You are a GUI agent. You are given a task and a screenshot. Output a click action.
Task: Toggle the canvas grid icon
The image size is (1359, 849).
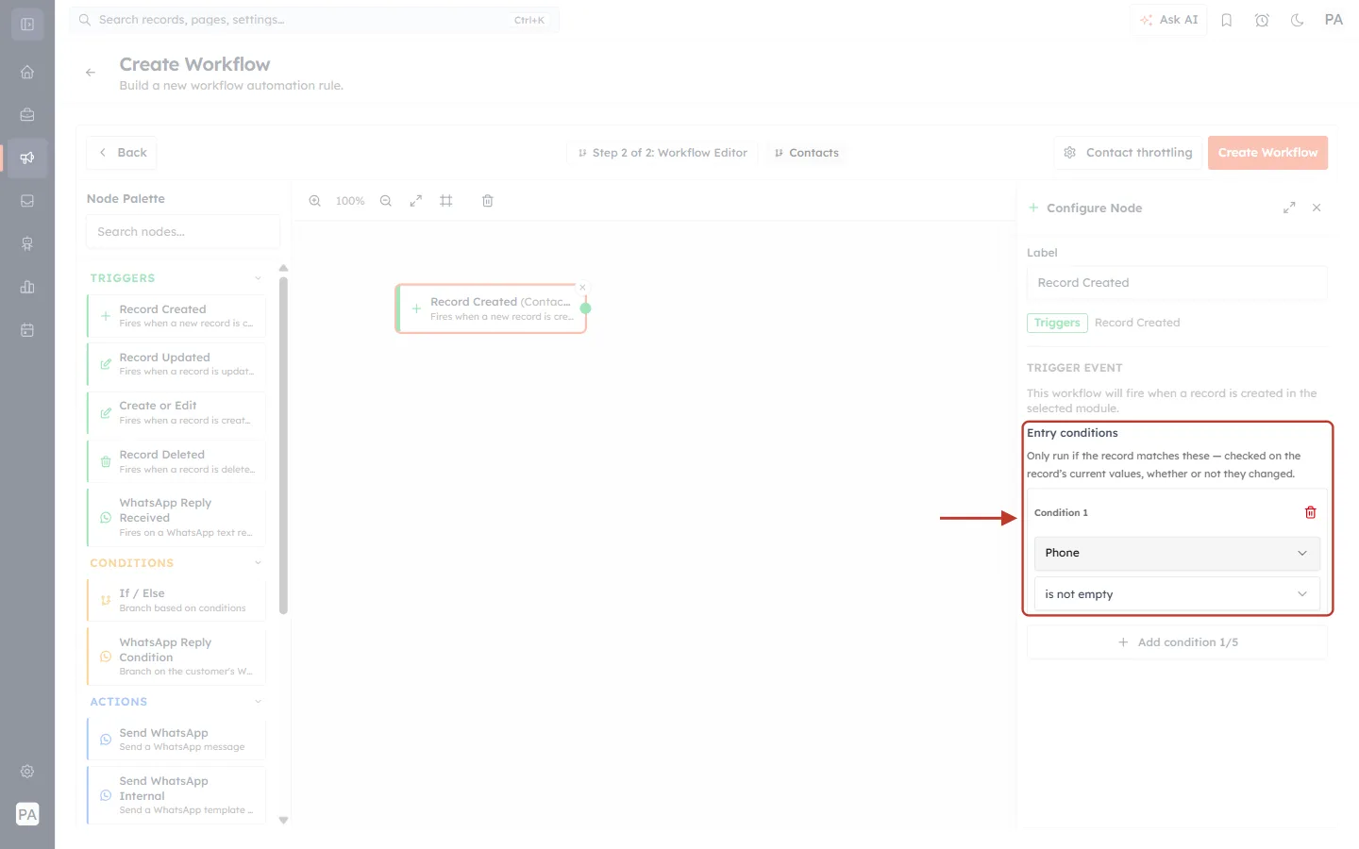(446, 201)
